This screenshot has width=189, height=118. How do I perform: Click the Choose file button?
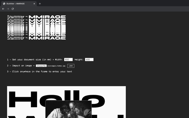pyautogui.click(x=41, y=66)
